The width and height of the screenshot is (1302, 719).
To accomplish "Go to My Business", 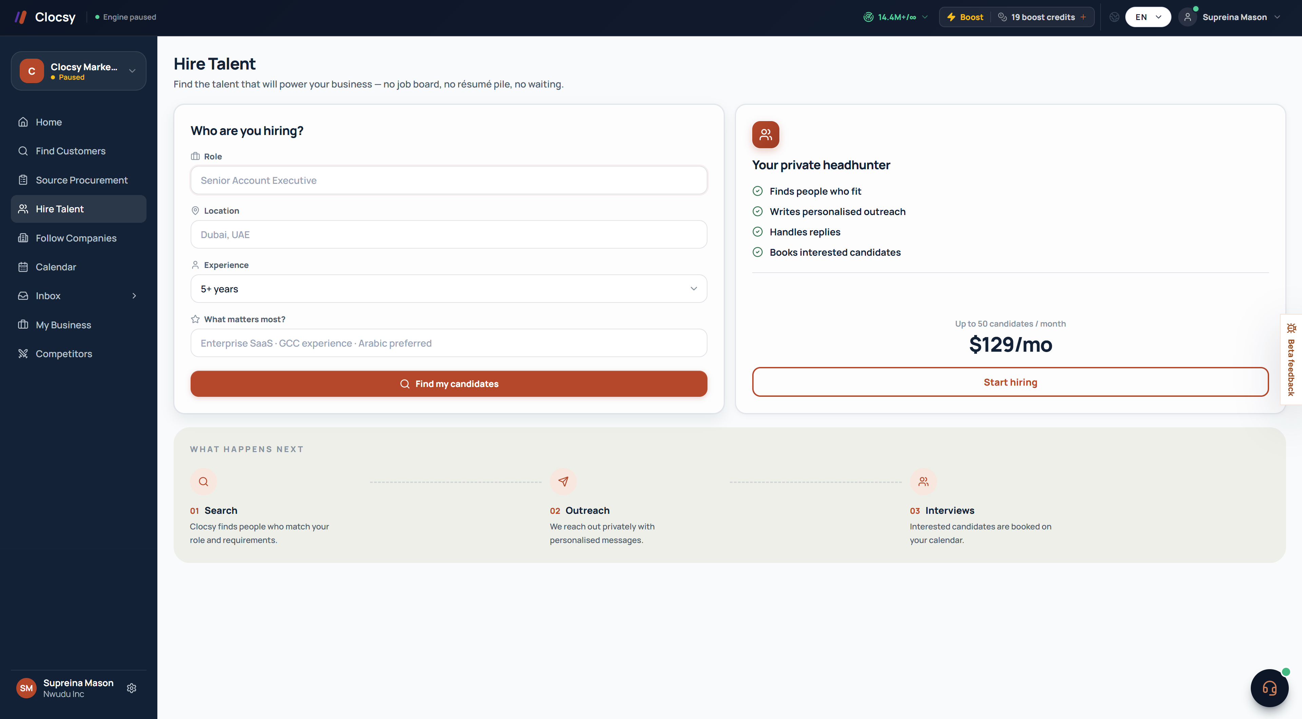I will coord(78,325).
